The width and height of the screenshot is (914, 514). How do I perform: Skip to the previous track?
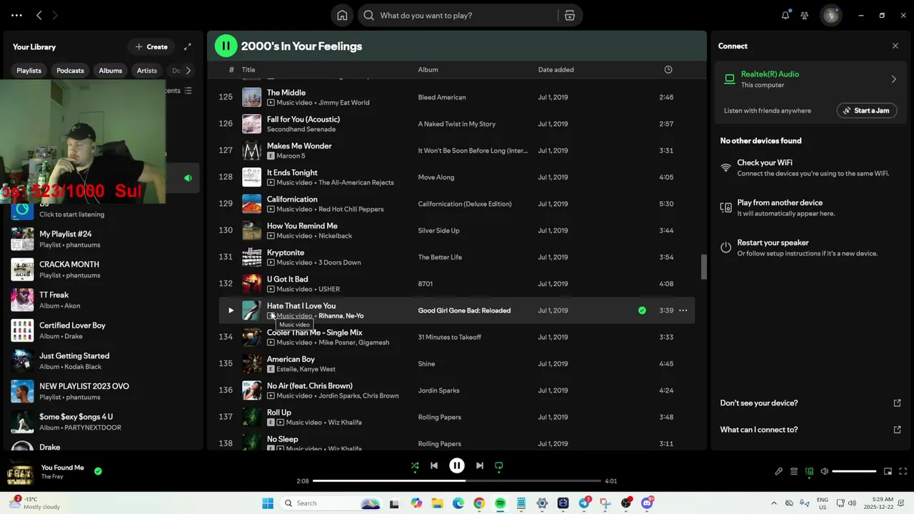(434, 465)
